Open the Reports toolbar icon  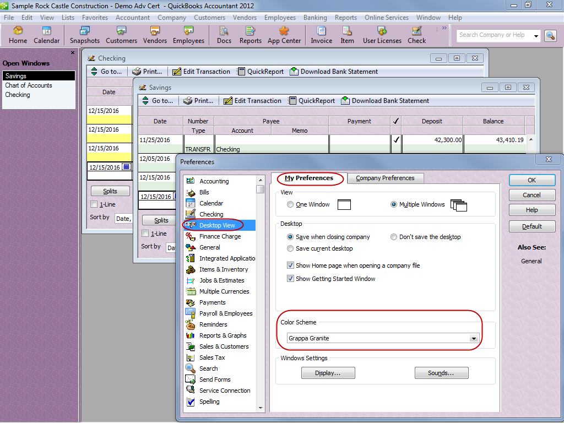coord(251,35)
